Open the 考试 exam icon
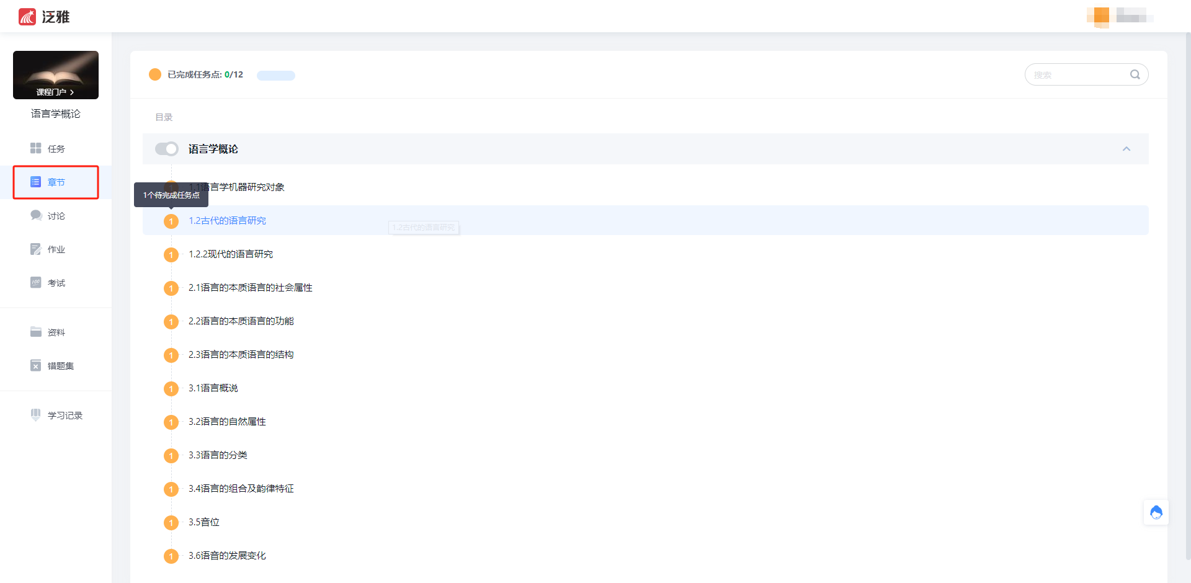Image resolution: width=1191 pixels, height=583 pixels. (36, 282)
